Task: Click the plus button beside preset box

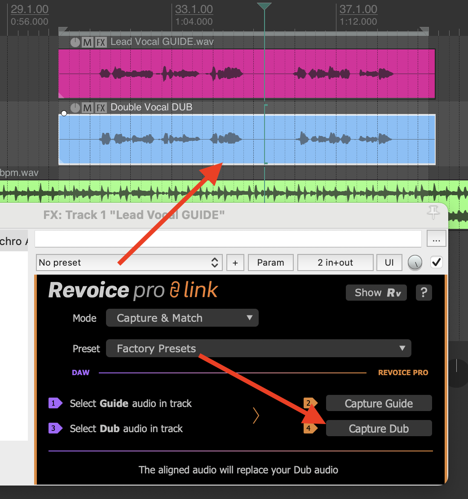Action: tap(235, 263)
